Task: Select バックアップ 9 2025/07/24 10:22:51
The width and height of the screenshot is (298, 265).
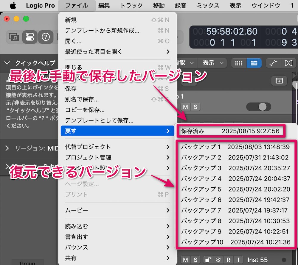Action: tap(236, 231)
